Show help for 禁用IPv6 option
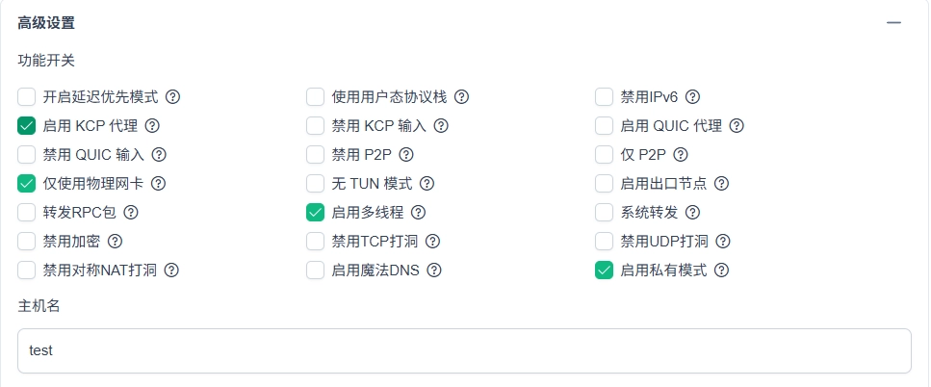931x387 pixels. [691, 96]
